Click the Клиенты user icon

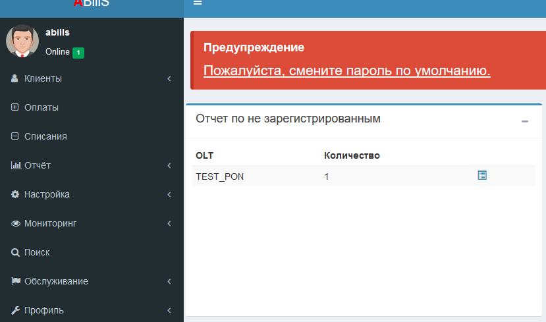coord(15,78)
